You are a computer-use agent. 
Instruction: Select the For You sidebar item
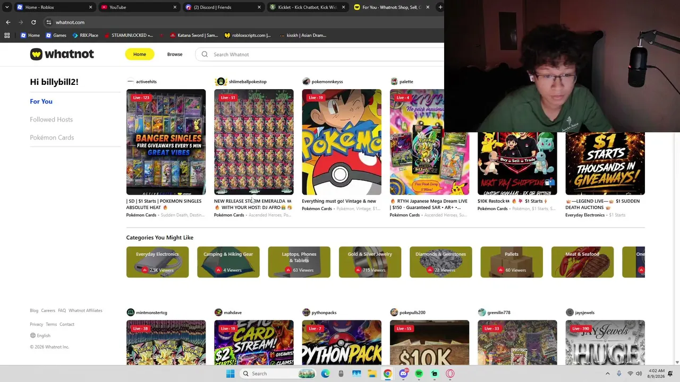point(41,101)
